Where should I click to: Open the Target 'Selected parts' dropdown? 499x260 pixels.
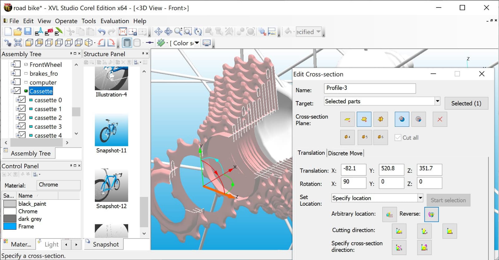tap(437, 101)
